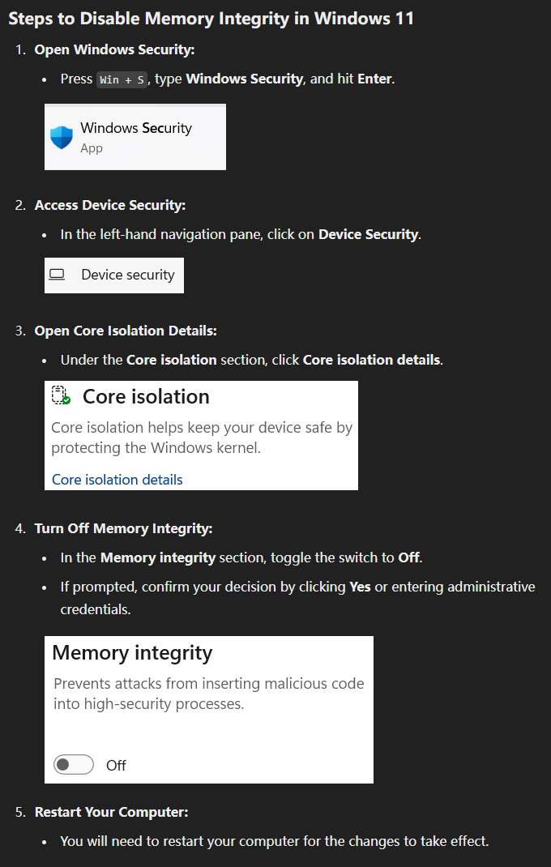Screen dimensions: 551x867
Task: Click the App label under Windows Security
Action: coord(92,148)
